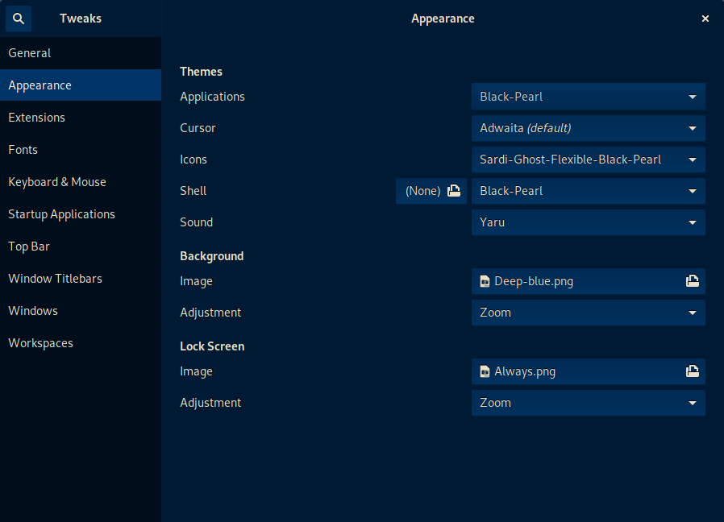
Task: Select the Appearance sidebar section
Action: pos(81,85)
